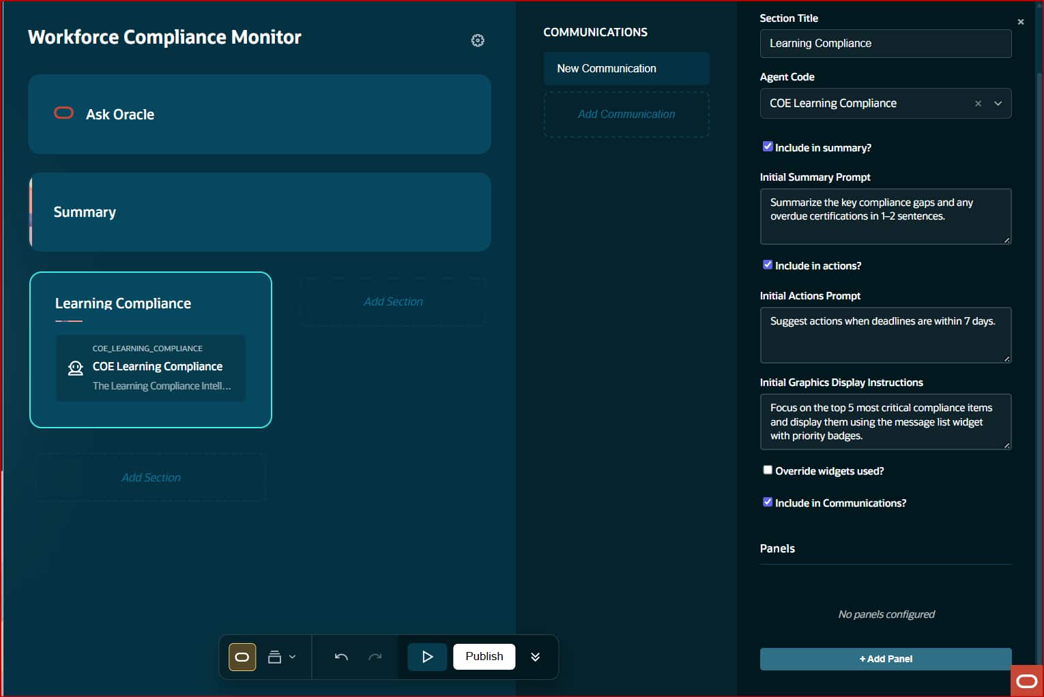1044x697 pixels.
Task: Click the Panels heading
Action: (777, 548)
